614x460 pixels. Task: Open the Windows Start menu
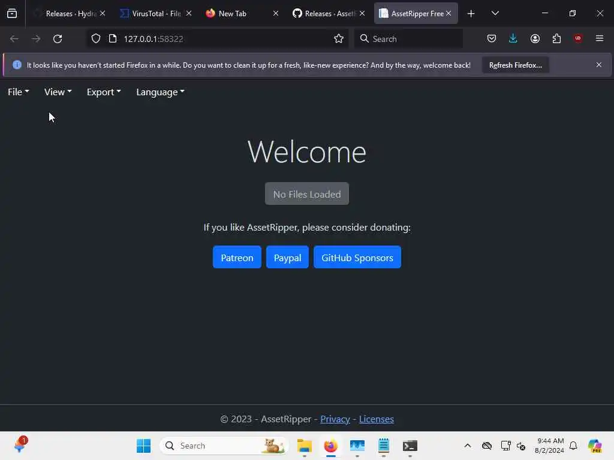[x=144, y=446]
